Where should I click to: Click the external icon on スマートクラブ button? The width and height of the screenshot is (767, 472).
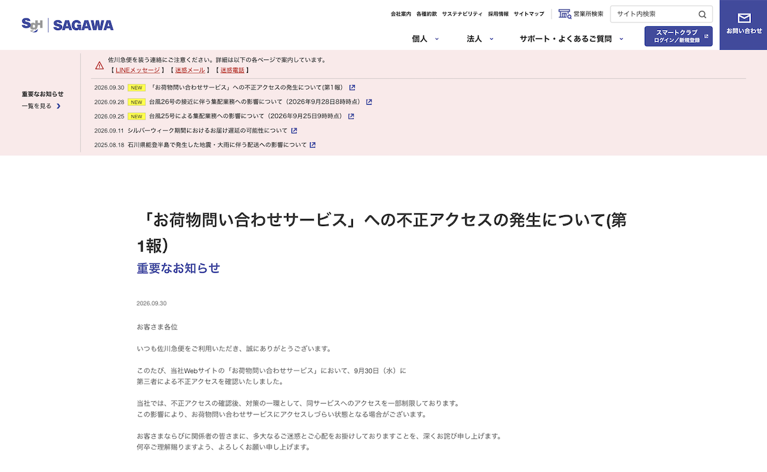pos(706,36)
